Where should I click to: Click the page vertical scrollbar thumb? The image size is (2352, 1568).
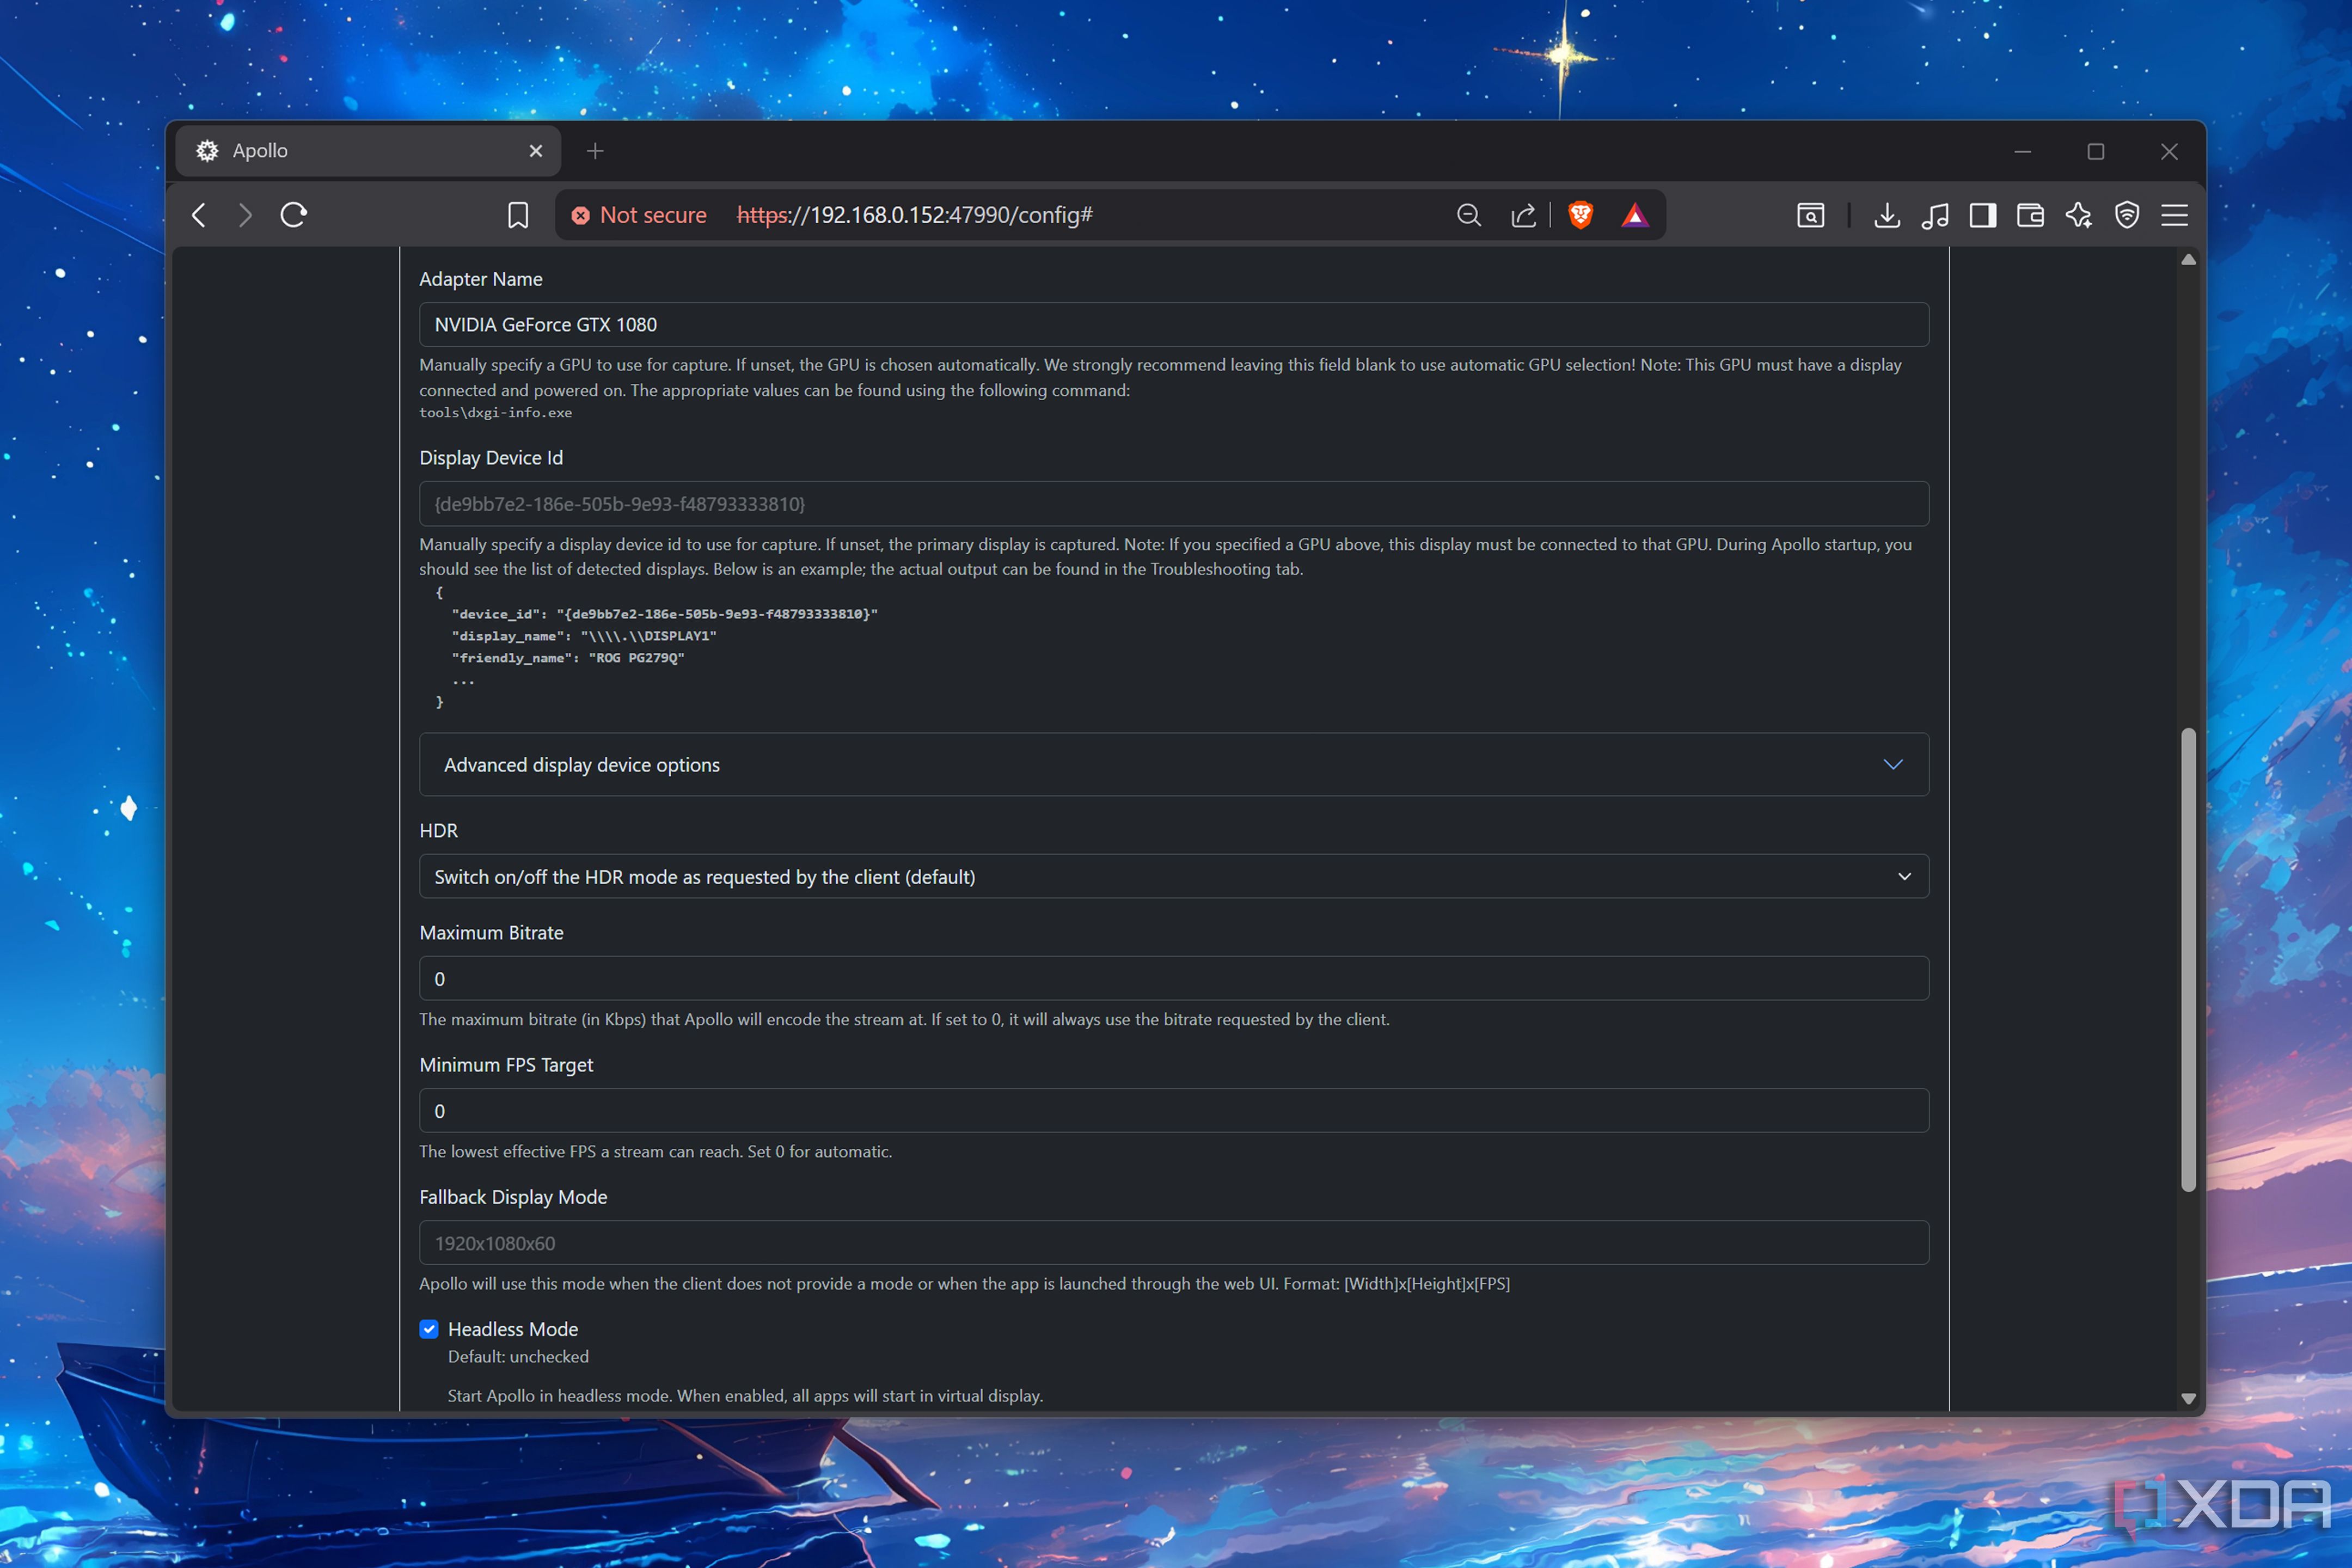2188,960
